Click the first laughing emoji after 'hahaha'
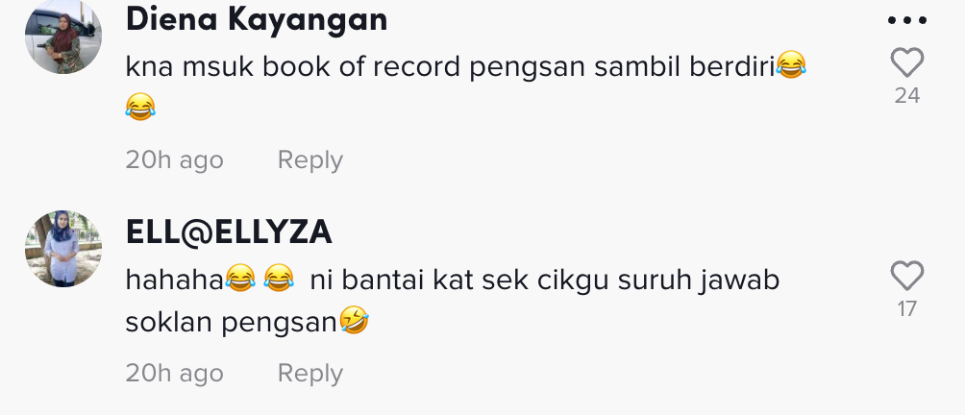This screenshot has width=965, height=415. click(240, 279)
